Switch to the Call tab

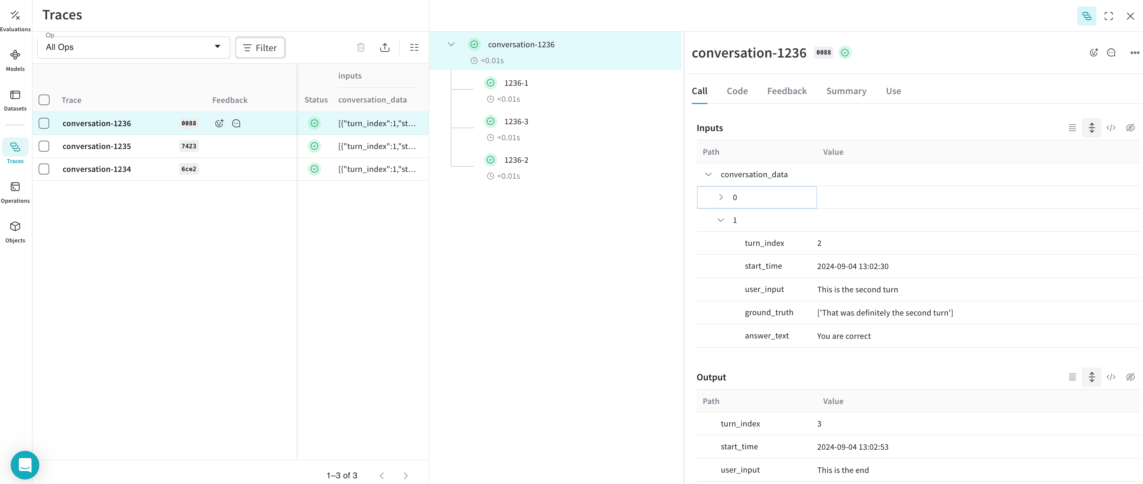pyautogui.click(x=699, y=91)
